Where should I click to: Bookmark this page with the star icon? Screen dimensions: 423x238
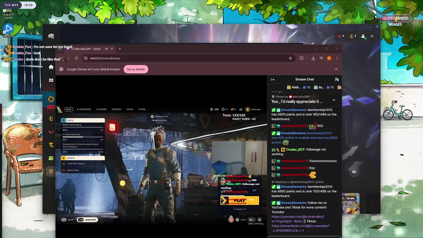[290, 58]
